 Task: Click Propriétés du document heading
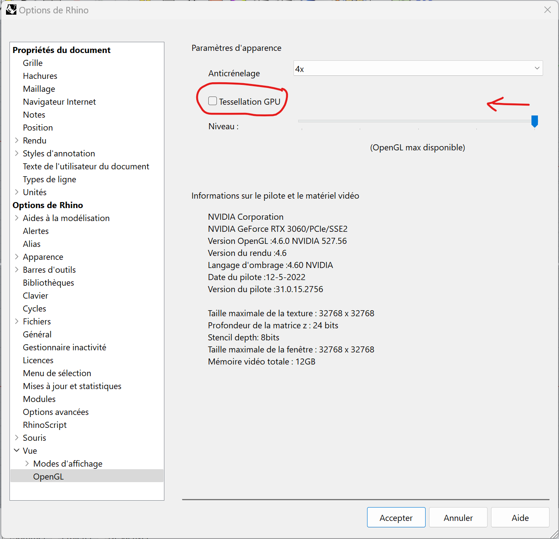[62, 50]
